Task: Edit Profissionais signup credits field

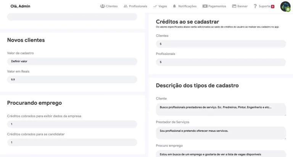Action: 221,62
